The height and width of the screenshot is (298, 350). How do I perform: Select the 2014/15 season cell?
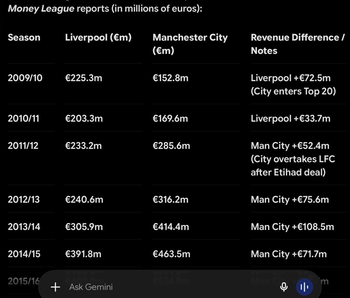pos(24,254)
